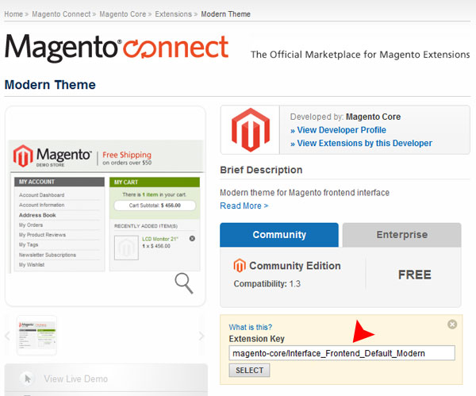Click the Compatibility: 1.3 text
The image size is (476, 396).
click(x=267, y=283)
